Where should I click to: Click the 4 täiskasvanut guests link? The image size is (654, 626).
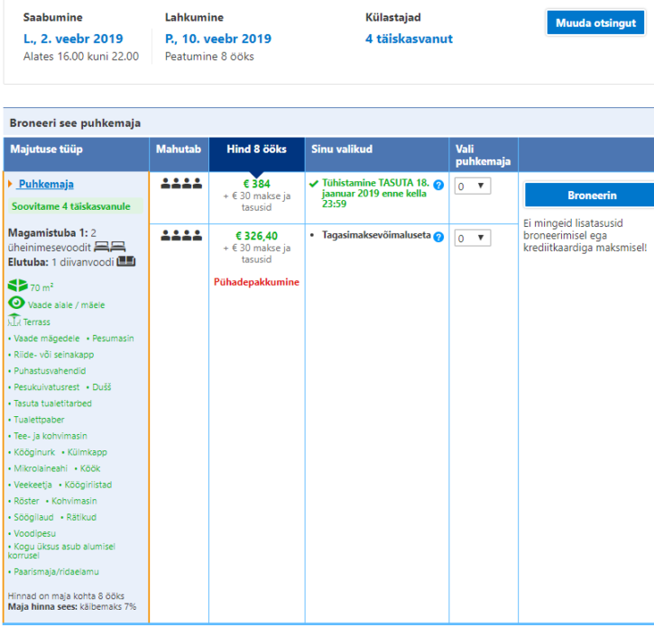pos(409,39)
